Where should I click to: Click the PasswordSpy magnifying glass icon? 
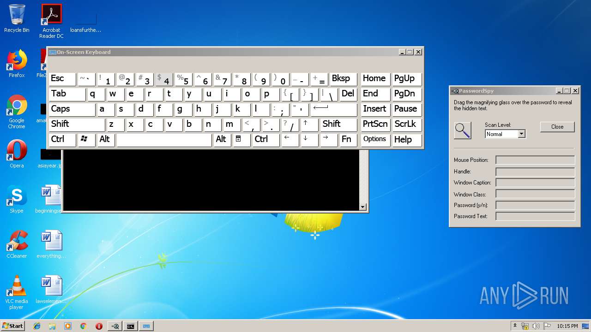[x=463, y=130]
